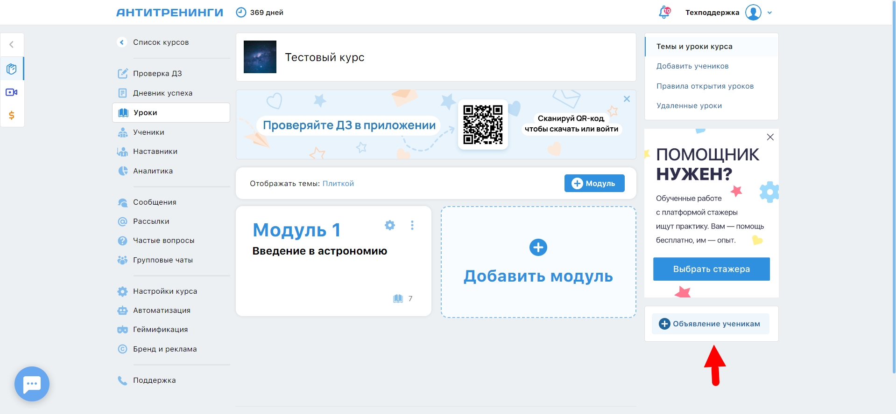The height and width of the screenshot is (414, 896).
Task: Click the Добавить модуль plus tile
Action: 538,262
